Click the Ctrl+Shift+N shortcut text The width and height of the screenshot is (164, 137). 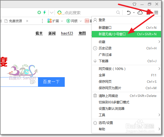click(147, 34)
